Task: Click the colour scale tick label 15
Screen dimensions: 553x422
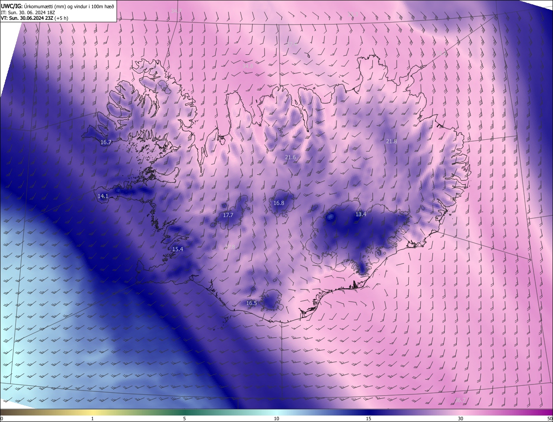Action: (x=369, y=419)
